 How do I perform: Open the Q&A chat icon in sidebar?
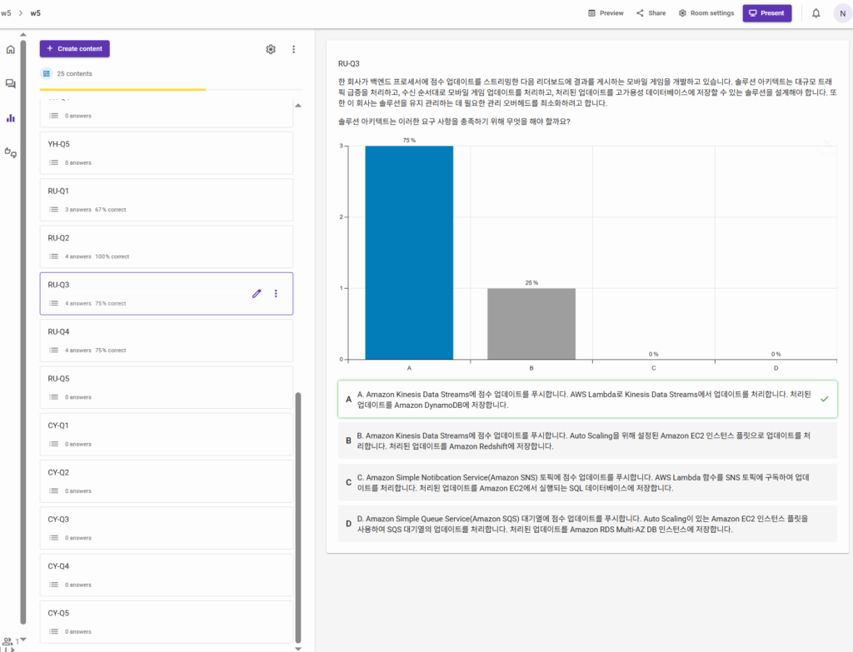tap(11, 83)
